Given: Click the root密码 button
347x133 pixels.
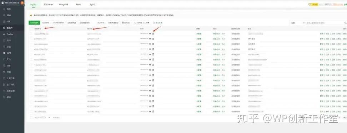Looking at the screenshot, I should (46, 23).
